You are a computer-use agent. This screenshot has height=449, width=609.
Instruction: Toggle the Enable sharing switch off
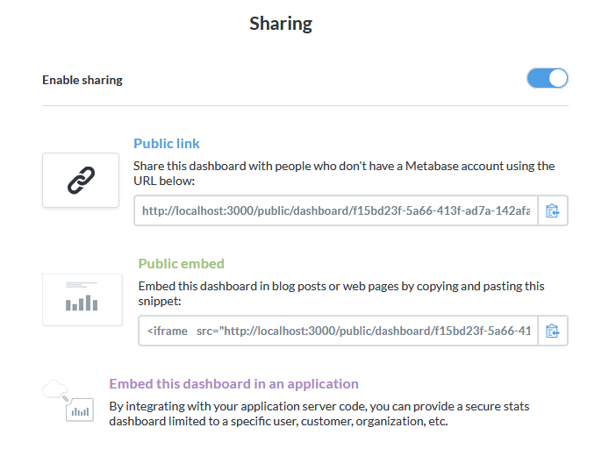click(548, 78)
